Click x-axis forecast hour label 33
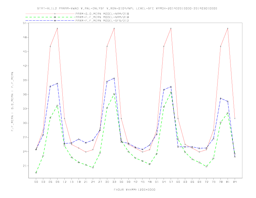The image size is (256, 198). tap(114, 182)
